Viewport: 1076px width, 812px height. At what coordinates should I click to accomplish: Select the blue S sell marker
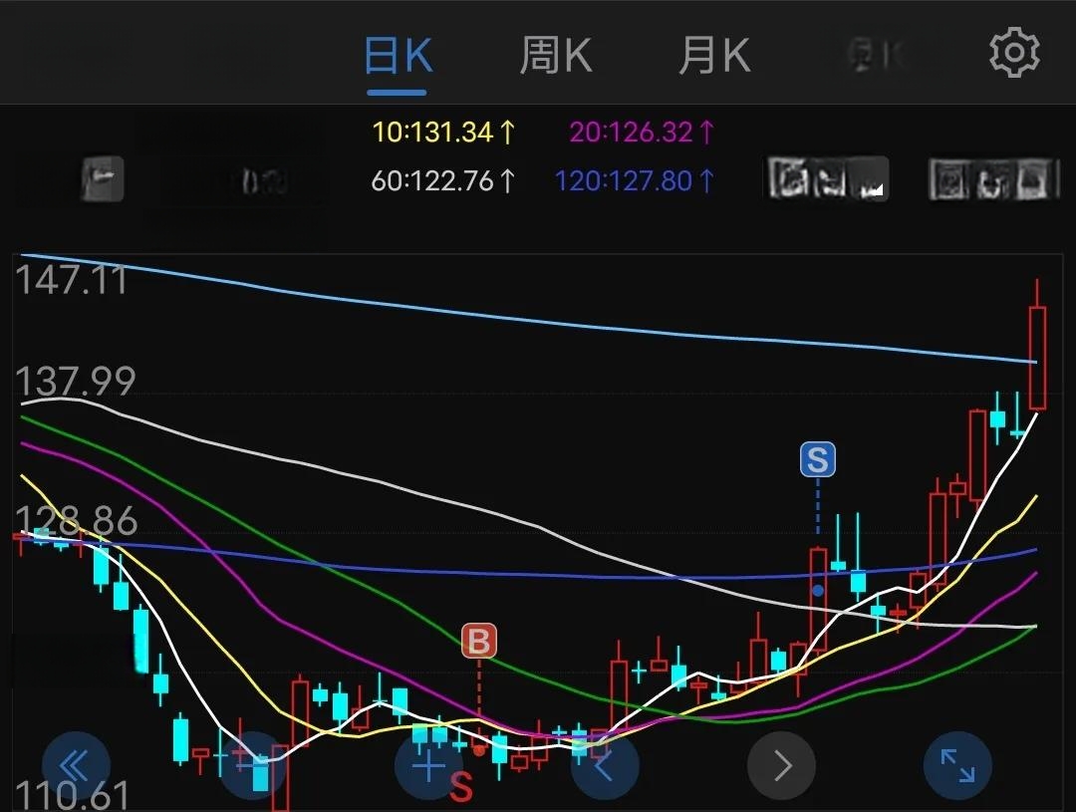point(817,460)
